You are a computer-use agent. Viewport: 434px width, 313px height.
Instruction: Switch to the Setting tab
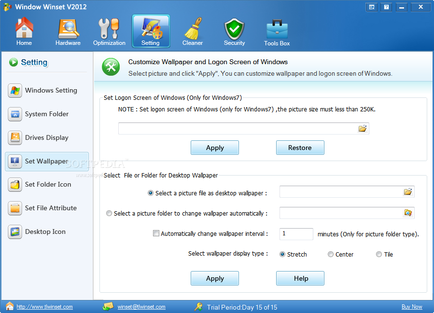[151, 31]
